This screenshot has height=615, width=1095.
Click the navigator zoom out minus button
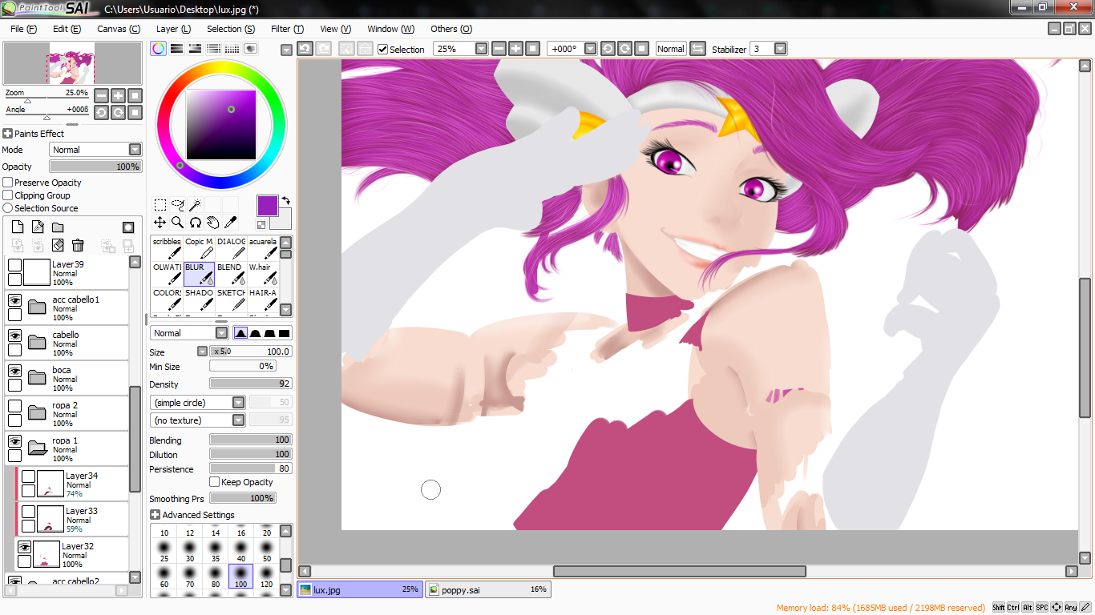click(x=101, y=95)
